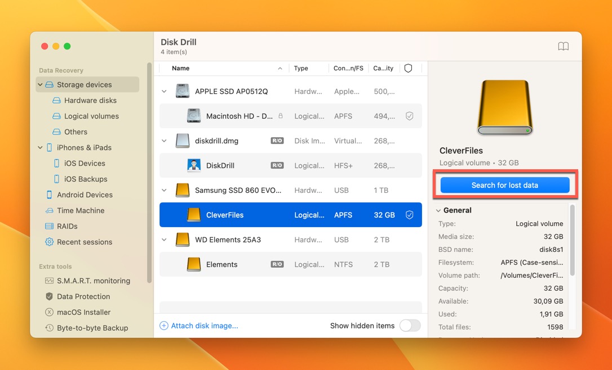The height and width of the screenshot is (370, 612).
Task: Click the plus icon for attaching disk image
Action: click(x=164, y=326)
